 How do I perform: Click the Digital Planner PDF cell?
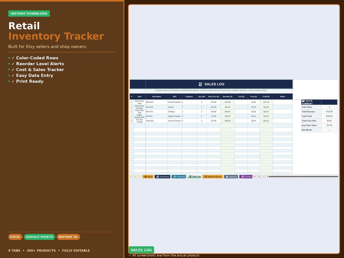coord(140,116)
